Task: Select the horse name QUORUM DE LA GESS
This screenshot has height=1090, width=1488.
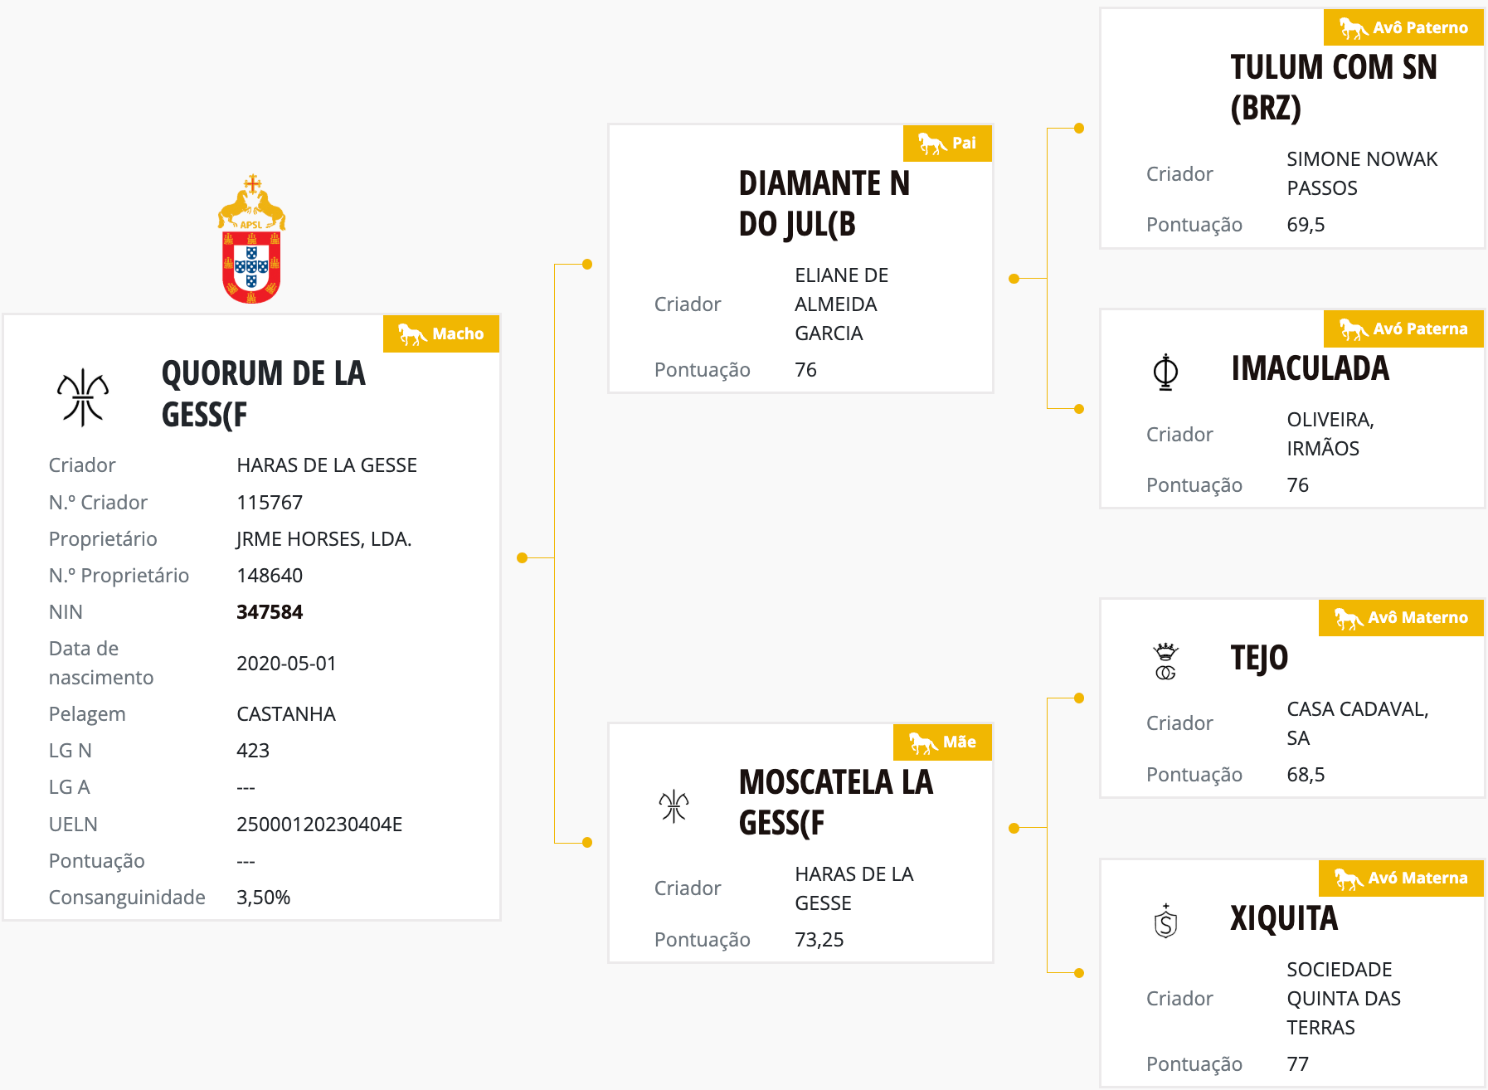Action: click(x=263, y=393)
